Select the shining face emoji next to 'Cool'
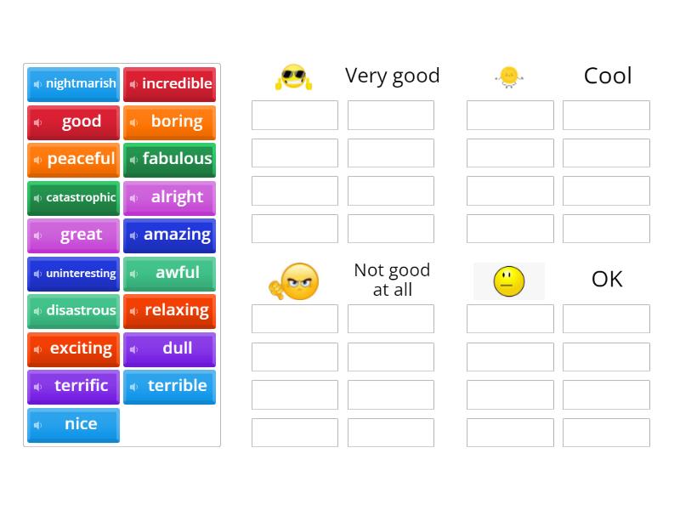Screen dimensions: 680x510 (x=508, y=76)
